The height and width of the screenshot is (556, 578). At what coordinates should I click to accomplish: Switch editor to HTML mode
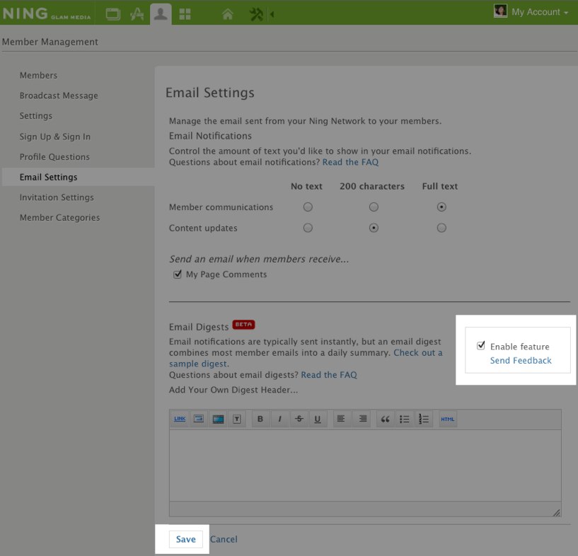[448, 419]
